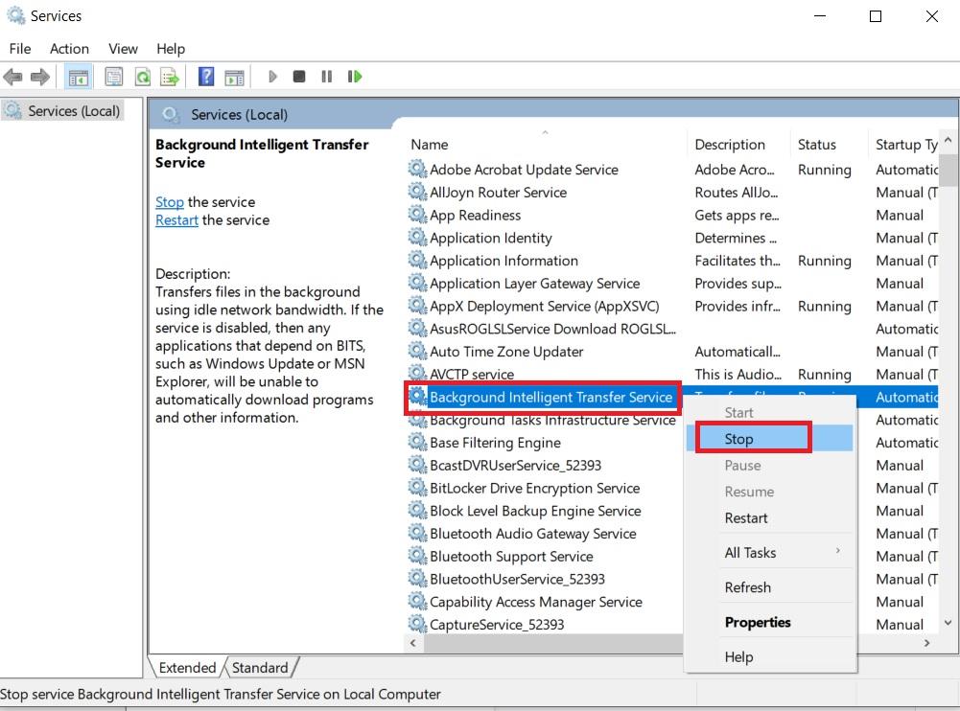
Task: Minimize the Services window
Action: pos(820,16)
